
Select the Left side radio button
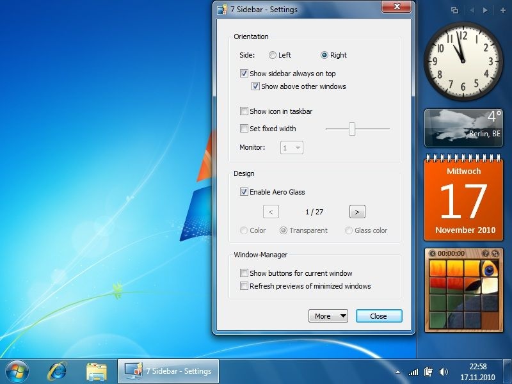tap(273, 55)
